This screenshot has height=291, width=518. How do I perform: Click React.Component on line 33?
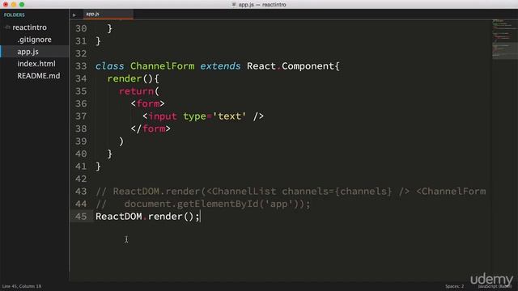point(291,66)
